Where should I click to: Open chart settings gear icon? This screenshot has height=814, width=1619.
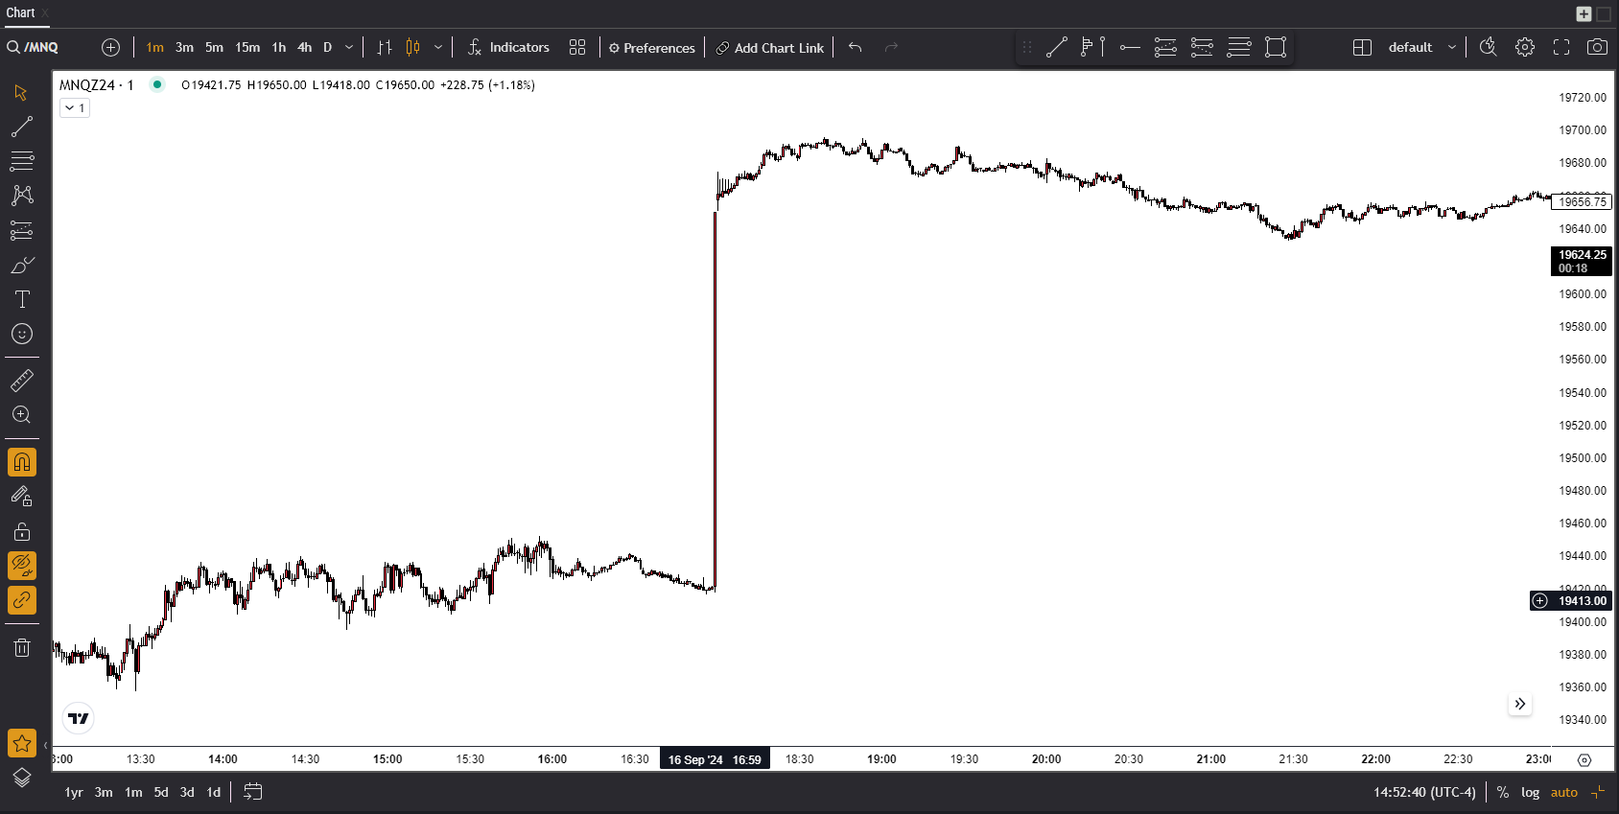1525,47
